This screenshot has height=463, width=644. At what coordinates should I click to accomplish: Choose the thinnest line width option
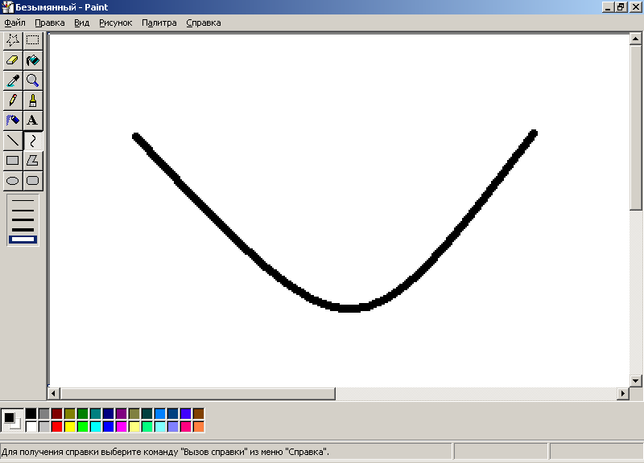tap(23, 201)
